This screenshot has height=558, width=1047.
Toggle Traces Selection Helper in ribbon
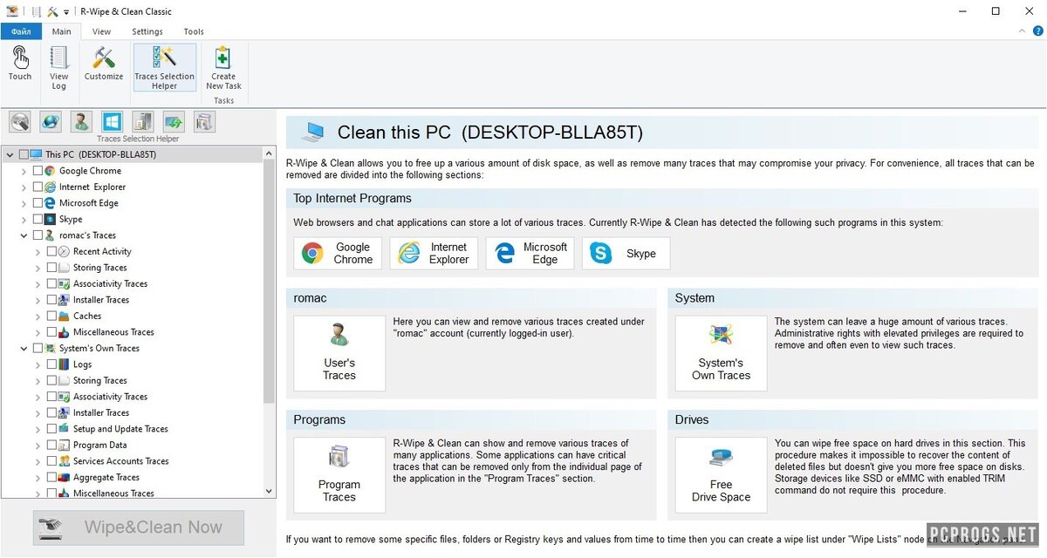(164, 68)
